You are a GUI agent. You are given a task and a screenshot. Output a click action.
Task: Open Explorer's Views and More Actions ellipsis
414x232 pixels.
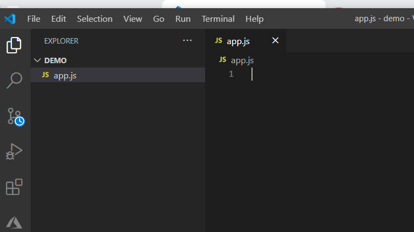point(188,41)
